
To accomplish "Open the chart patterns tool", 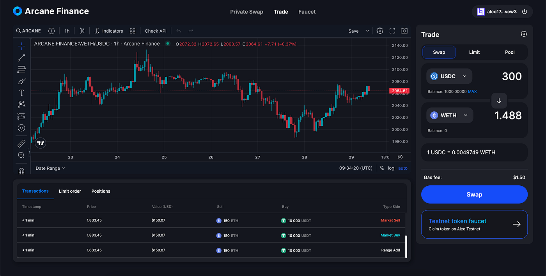I will click(21, 104).
